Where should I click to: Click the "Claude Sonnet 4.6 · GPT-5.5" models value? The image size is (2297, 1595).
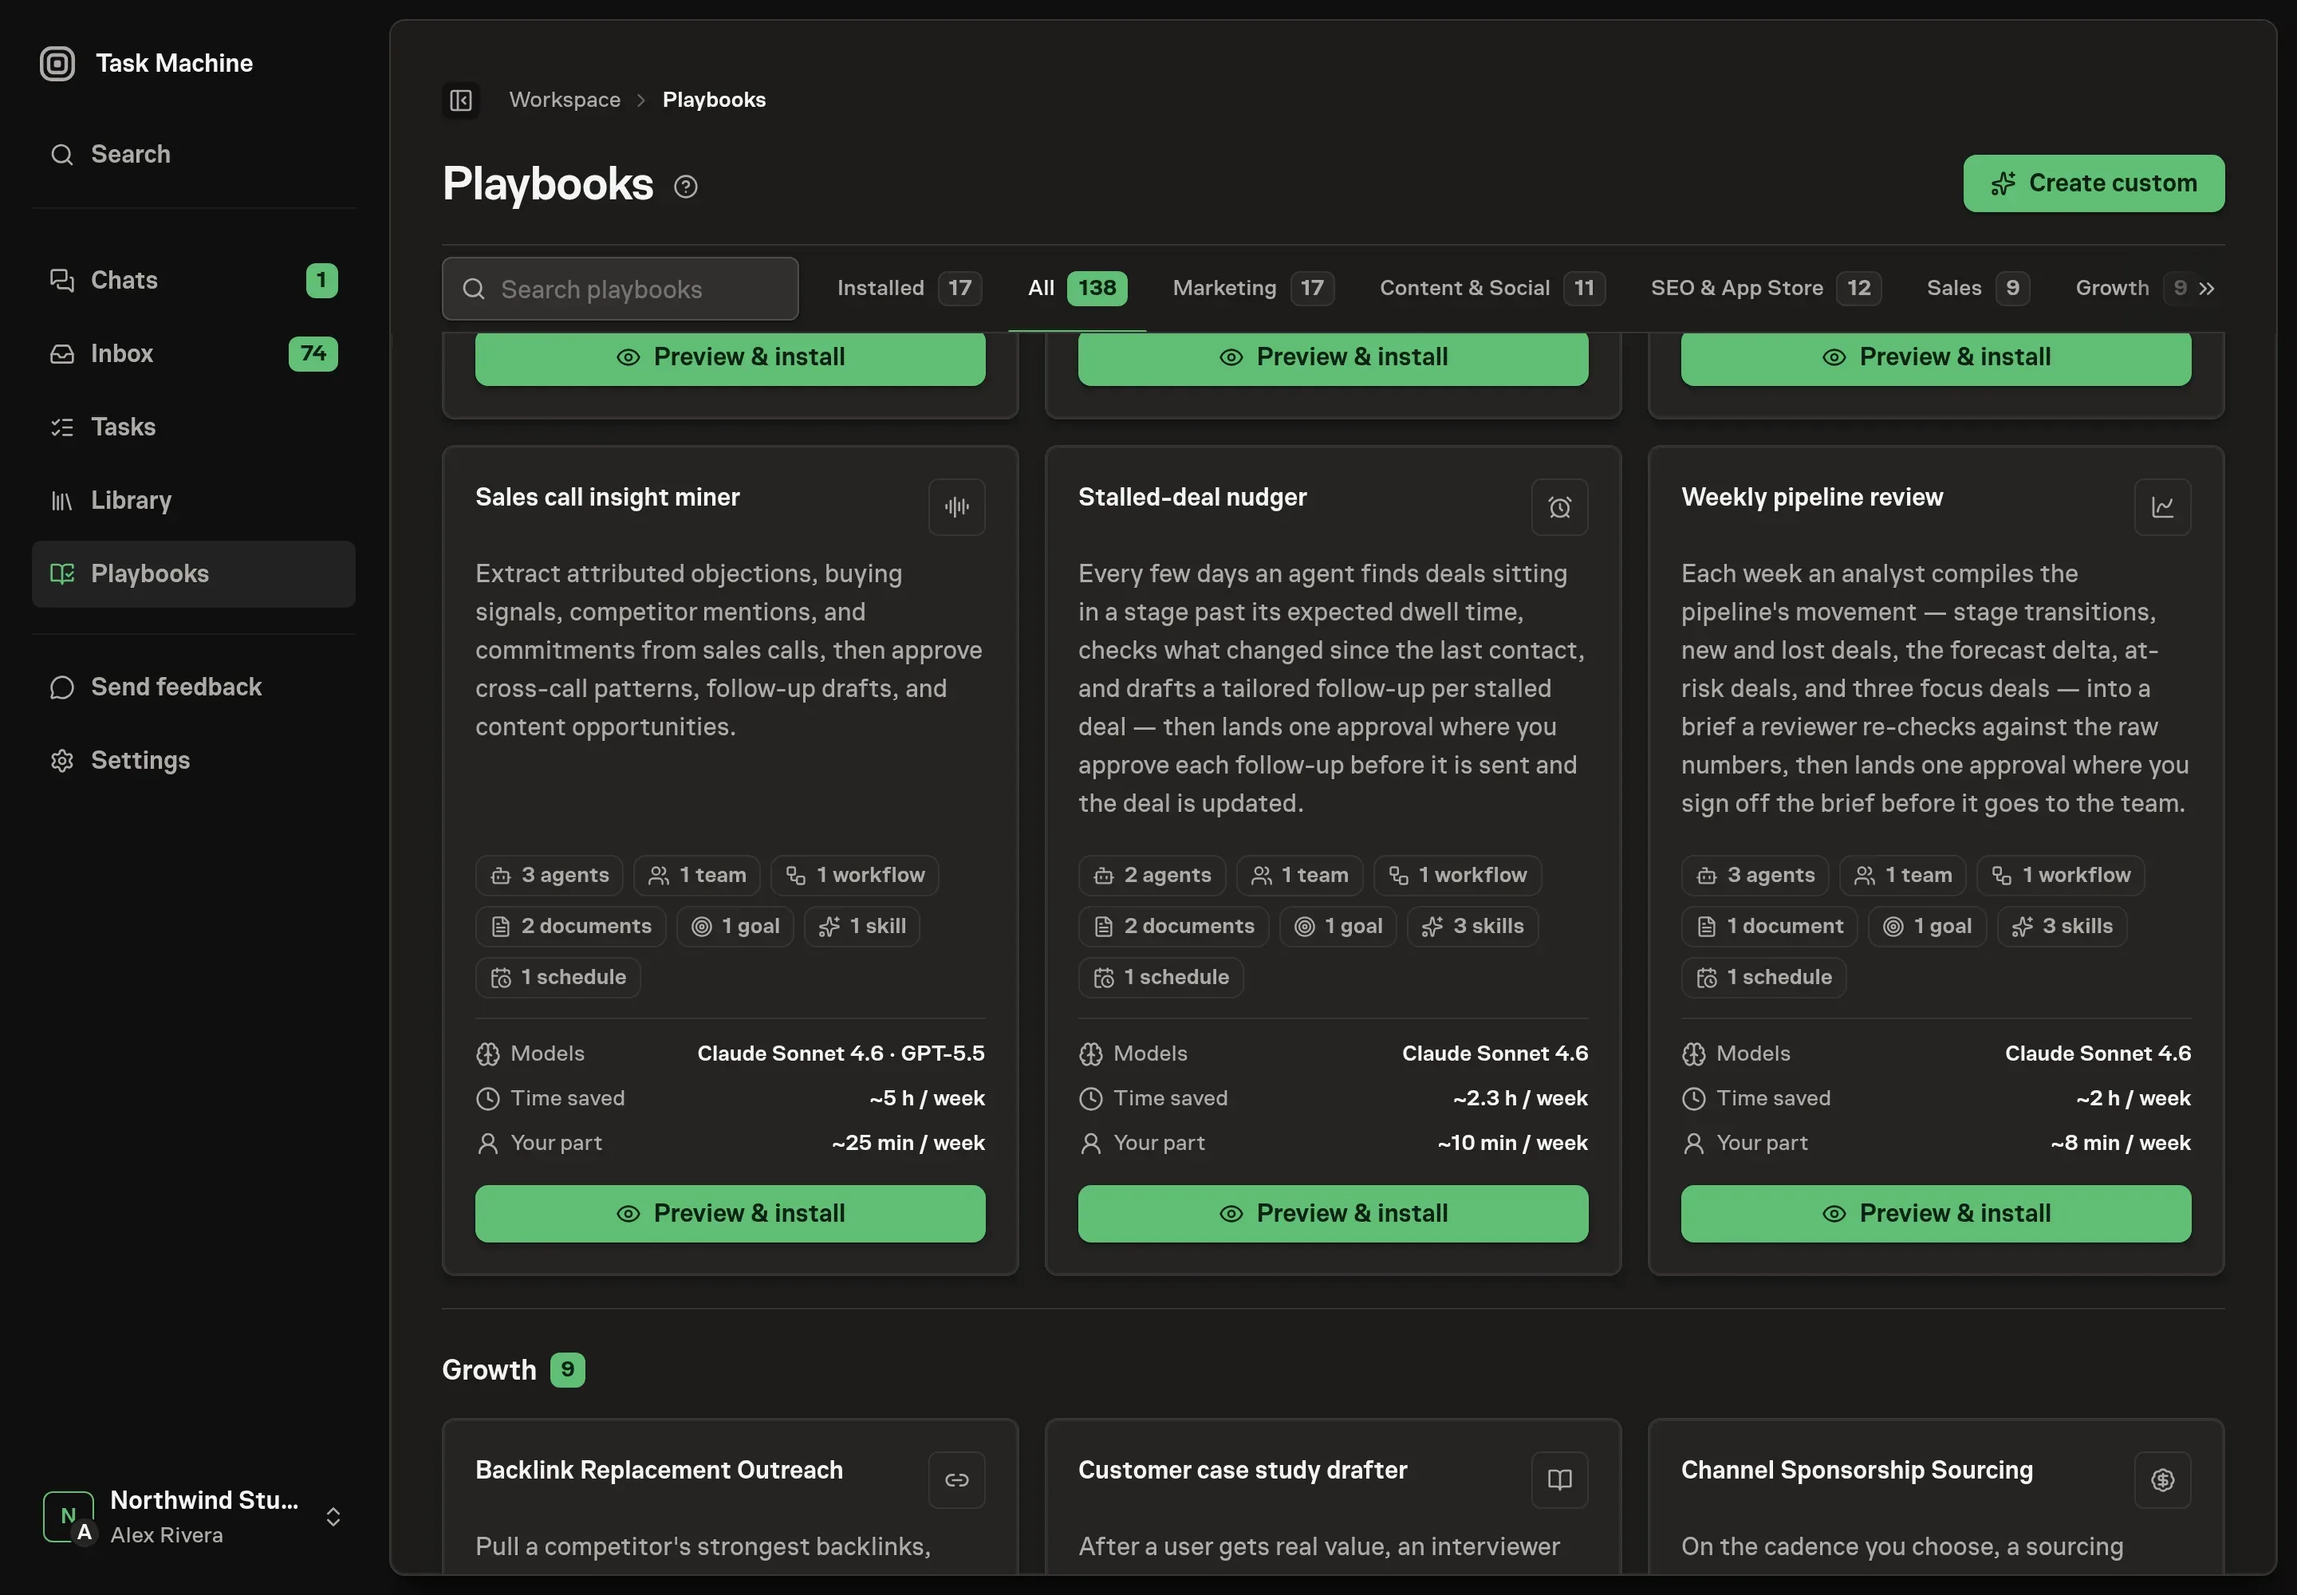coord(841,1054)
